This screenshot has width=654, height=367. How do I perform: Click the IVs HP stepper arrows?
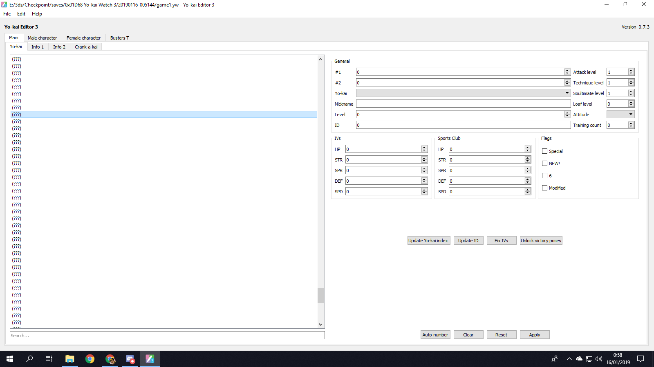pyautogui.click(x=424, y=149)
